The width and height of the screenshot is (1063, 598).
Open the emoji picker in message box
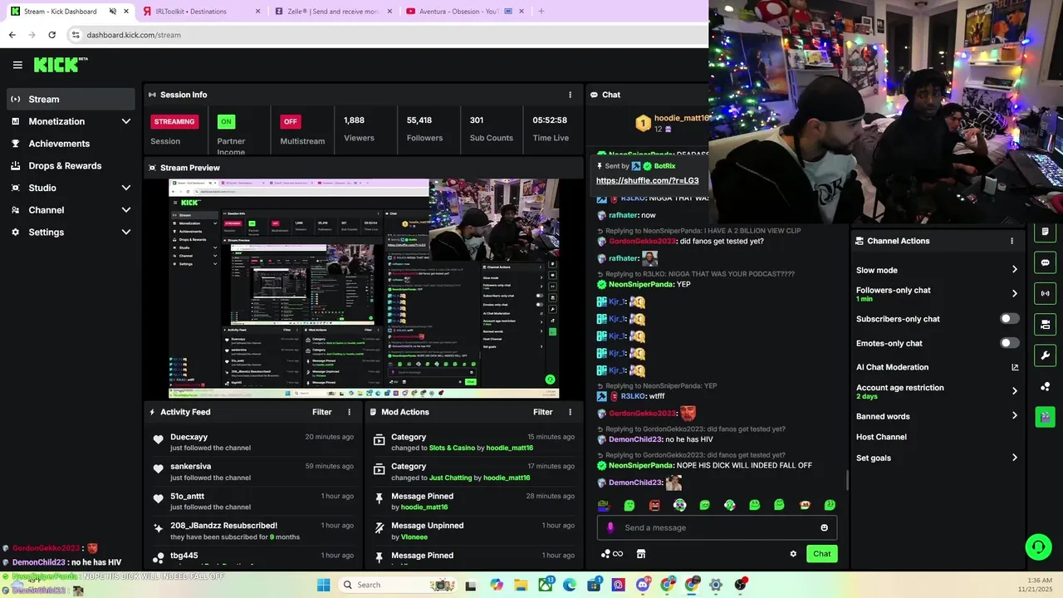pyautogui.click(x=824, y=527)
